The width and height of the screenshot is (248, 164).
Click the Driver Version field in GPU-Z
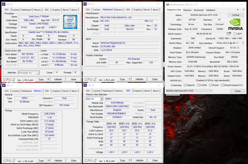click(x=213, y=66)
